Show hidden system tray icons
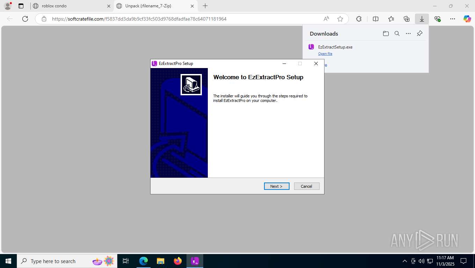475x268 pixels. point(405,261)
